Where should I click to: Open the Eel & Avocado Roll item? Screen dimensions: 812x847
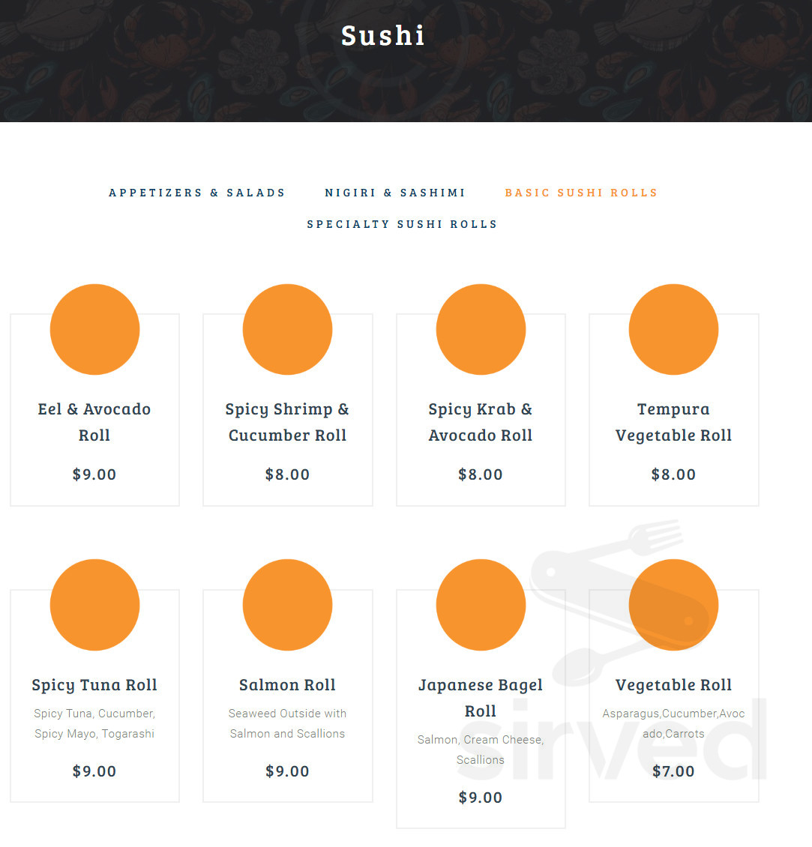pyautogui.click(x=94, y=421)
